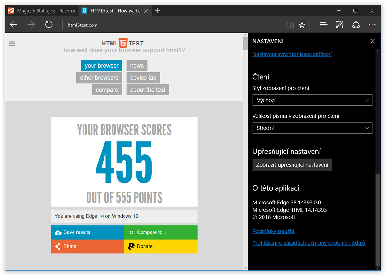
Task: Open the reading view book icon
Action: (290, 25)
